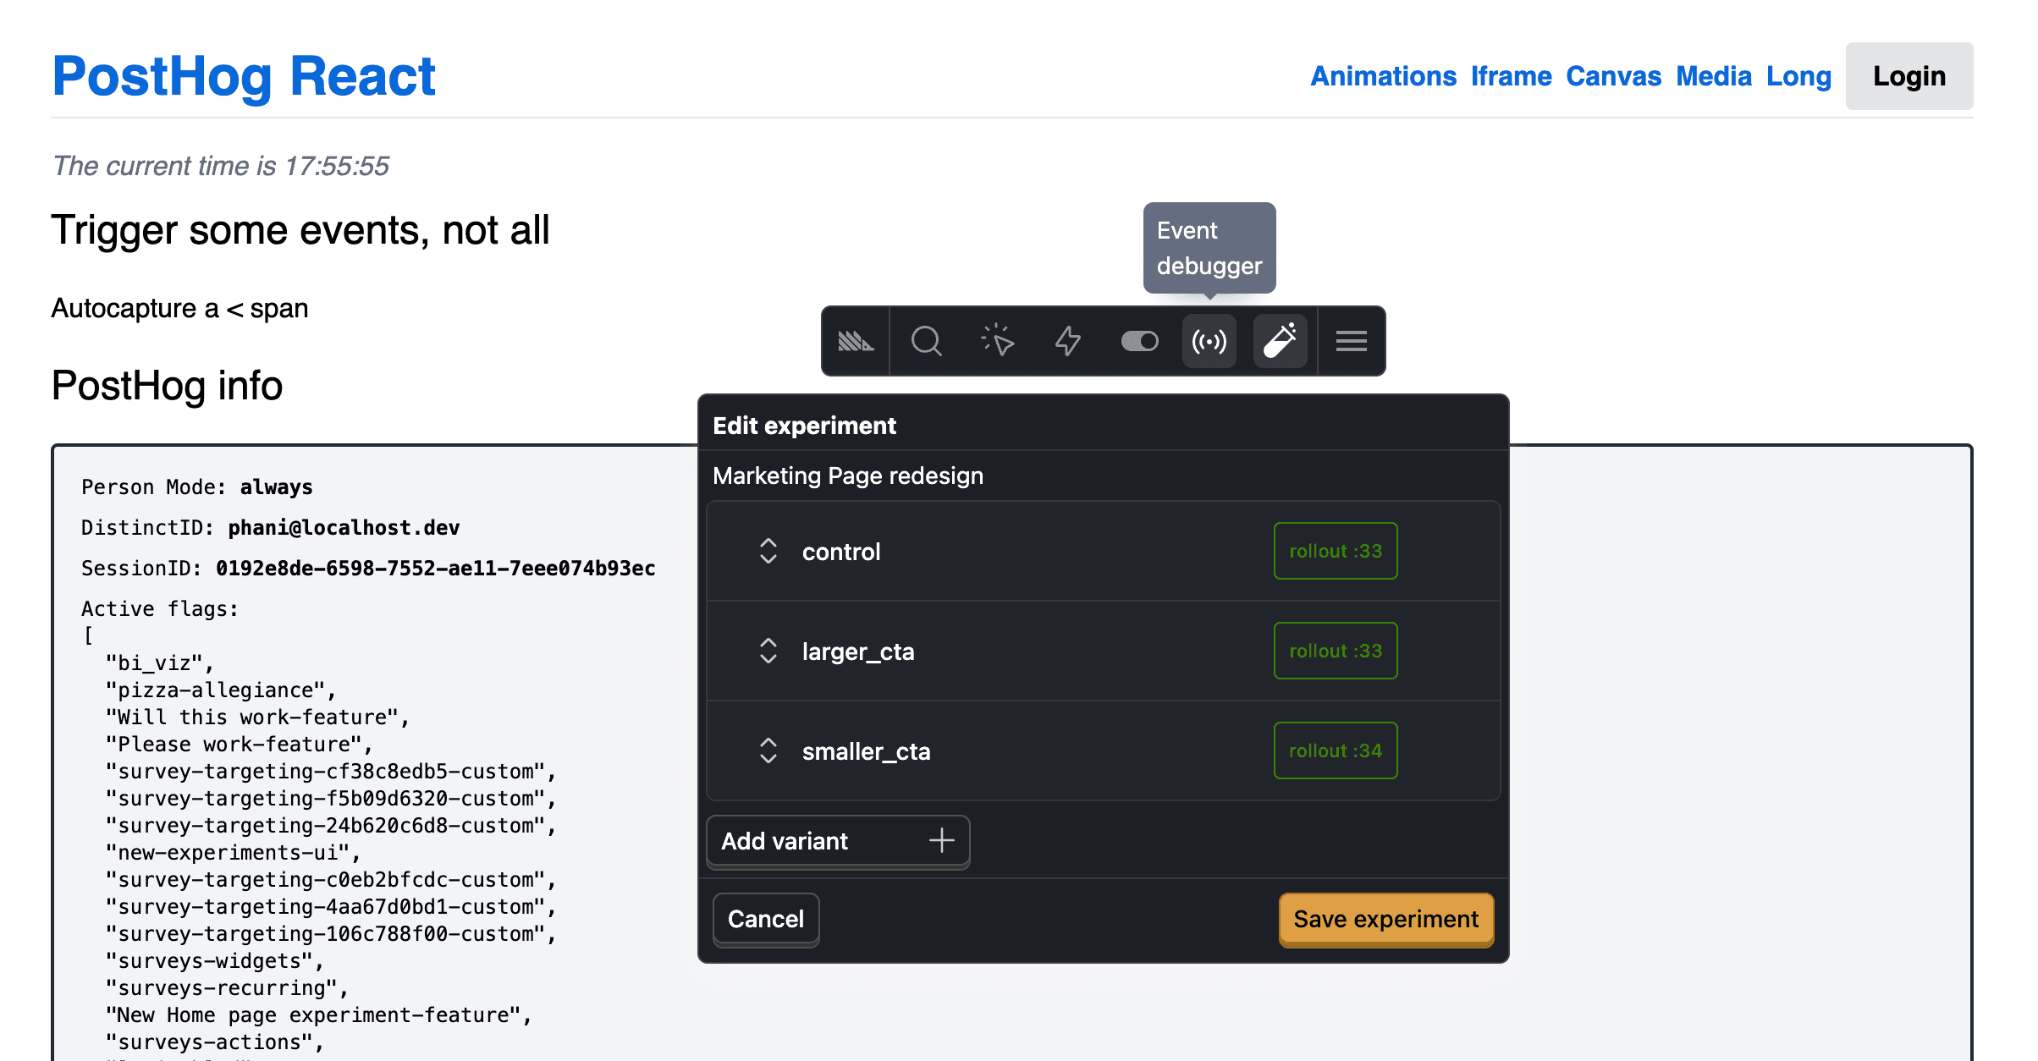Toggle the feature flags switch icon
This screenshot has height=1061, width=2038.
click(x=1139, y=341)
